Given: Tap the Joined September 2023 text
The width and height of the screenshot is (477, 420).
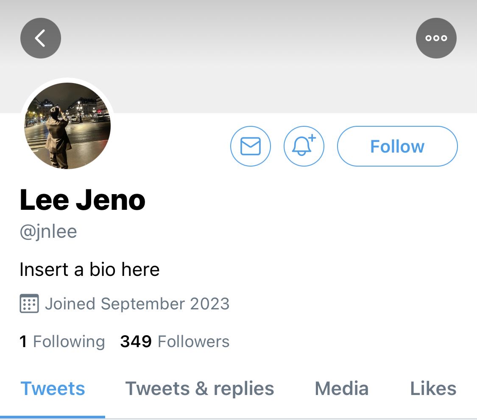Looking at the screenshot, I should [137, 303].
